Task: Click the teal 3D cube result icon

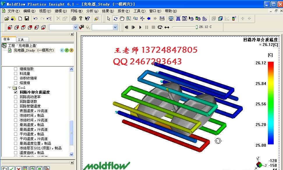Action: point(220,18)
